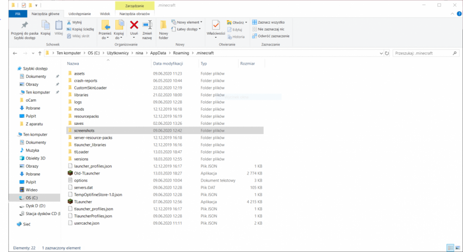Click the Przypnij do paska Szybki dostęp pin
Viewport: 463px width, 252px height.
(x=24, y=26)
